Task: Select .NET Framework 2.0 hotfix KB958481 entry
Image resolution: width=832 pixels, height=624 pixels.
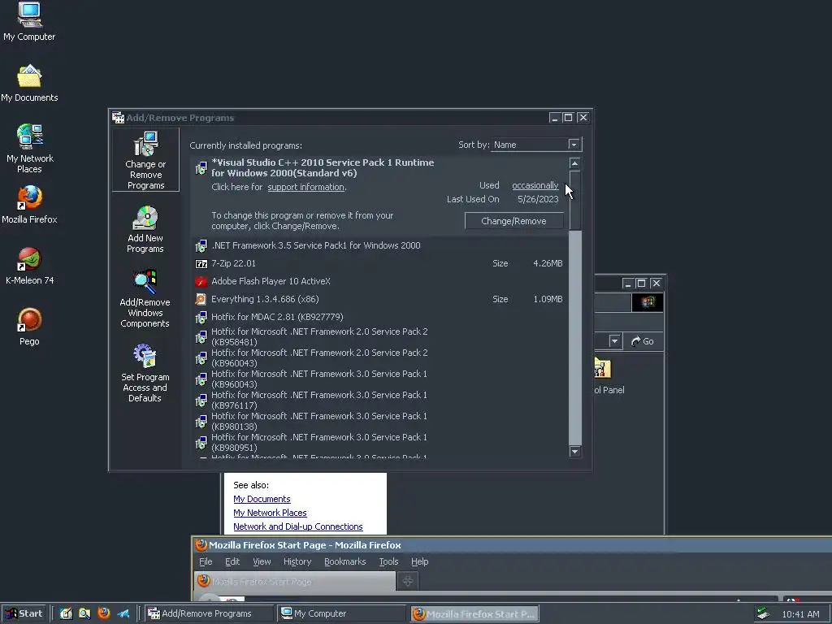Action: point(380,337)
